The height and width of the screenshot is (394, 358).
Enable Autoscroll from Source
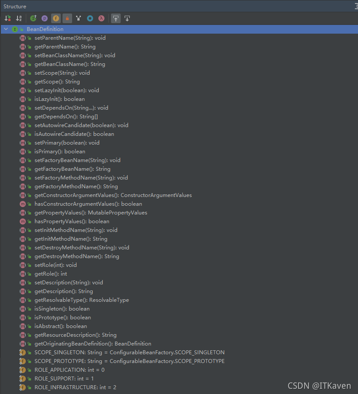coord(127,18)
